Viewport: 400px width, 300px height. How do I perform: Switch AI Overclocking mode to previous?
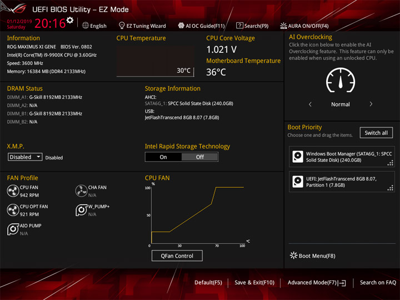pos(310,104)
